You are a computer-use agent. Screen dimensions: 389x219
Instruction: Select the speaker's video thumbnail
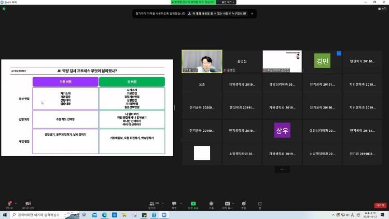click(202, 61)
